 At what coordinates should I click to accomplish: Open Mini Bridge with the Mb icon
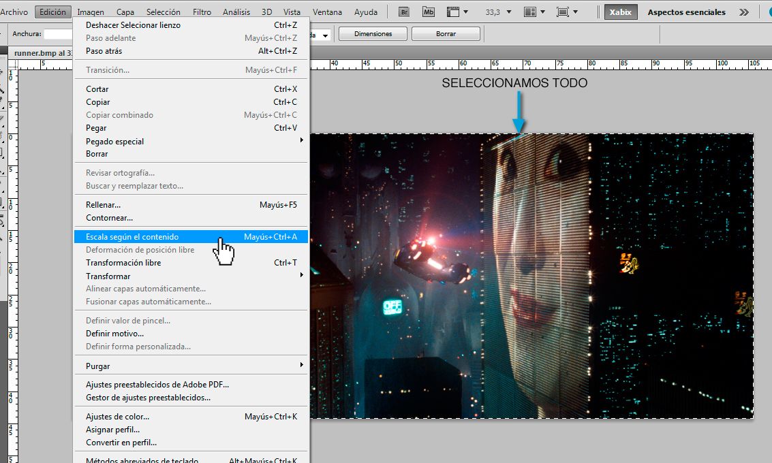pyautogui.click(x=429, y=12)
